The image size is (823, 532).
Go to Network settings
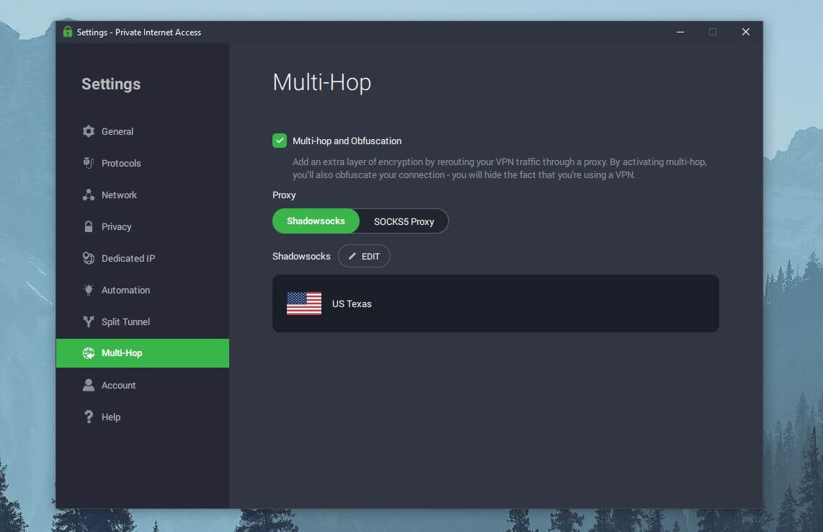point(143,195)
